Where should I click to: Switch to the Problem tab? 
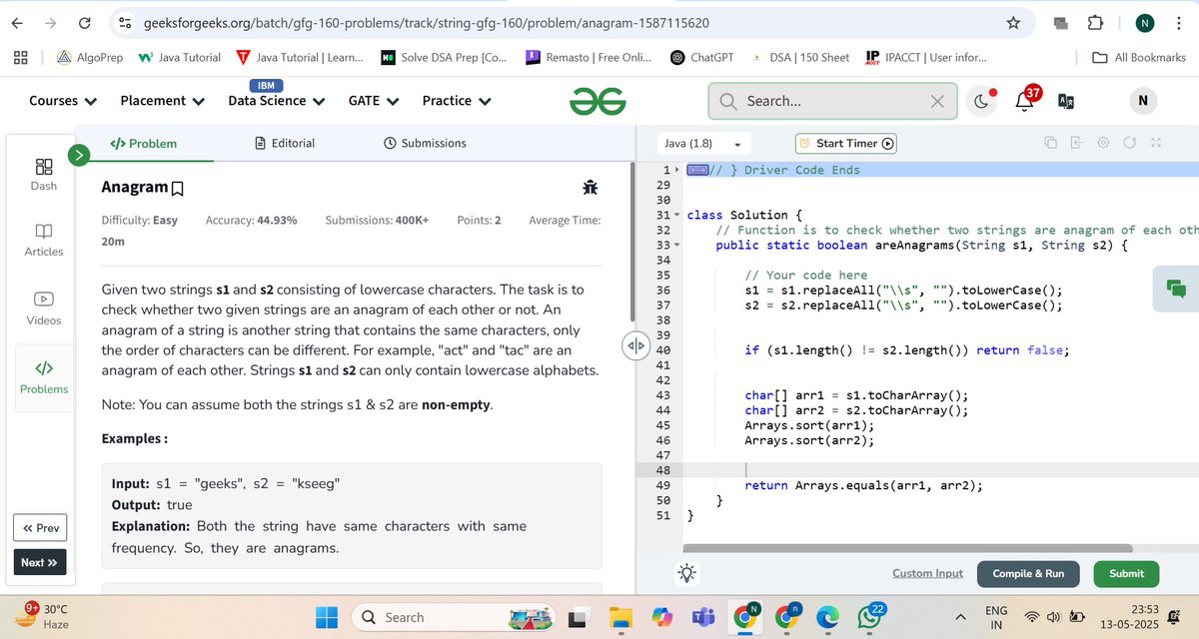(x=144, y=143)
